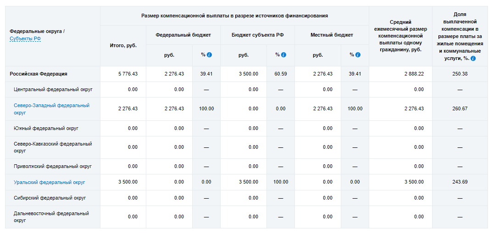Select the 260.67 share value cell

pyautogui.click(x=460, y=109)
